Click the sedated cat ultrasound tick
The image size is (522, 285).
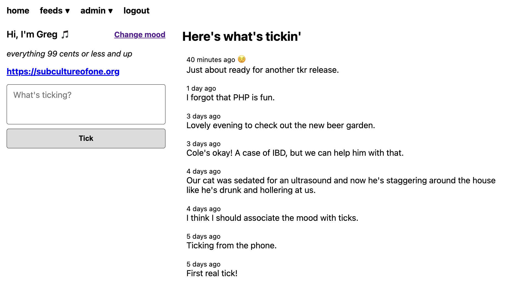coord(341,185)
